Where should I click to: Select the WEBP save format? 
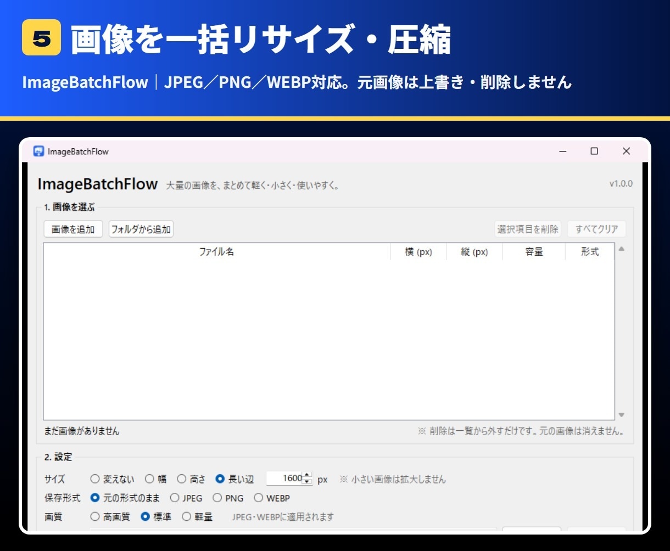(272, 498)
